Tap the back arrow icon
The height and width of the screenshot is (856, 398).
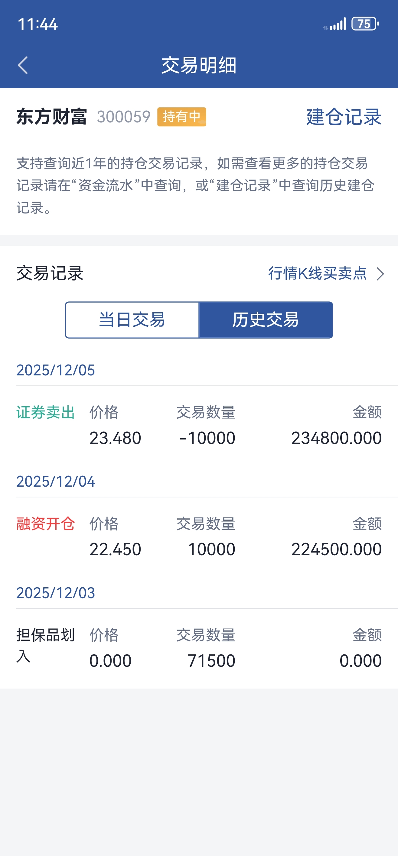23,65
